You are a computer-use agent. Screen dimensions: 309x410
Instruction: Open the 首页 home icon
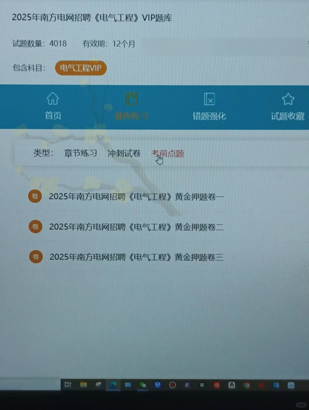click(53, 99)
